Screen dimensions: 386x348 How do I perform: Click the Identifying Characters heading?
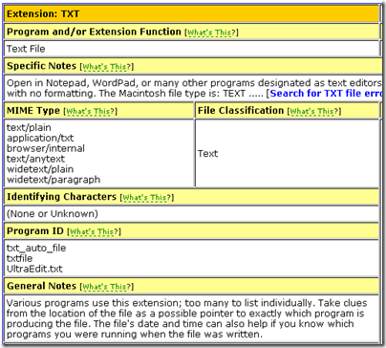62,197
